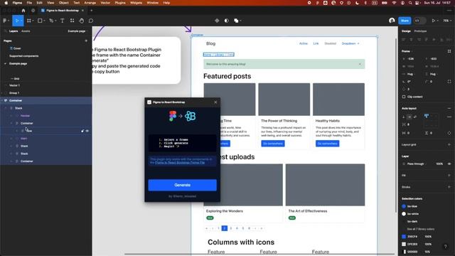Select the Move tool
The image size is (455, 256).
click(17, 21)
